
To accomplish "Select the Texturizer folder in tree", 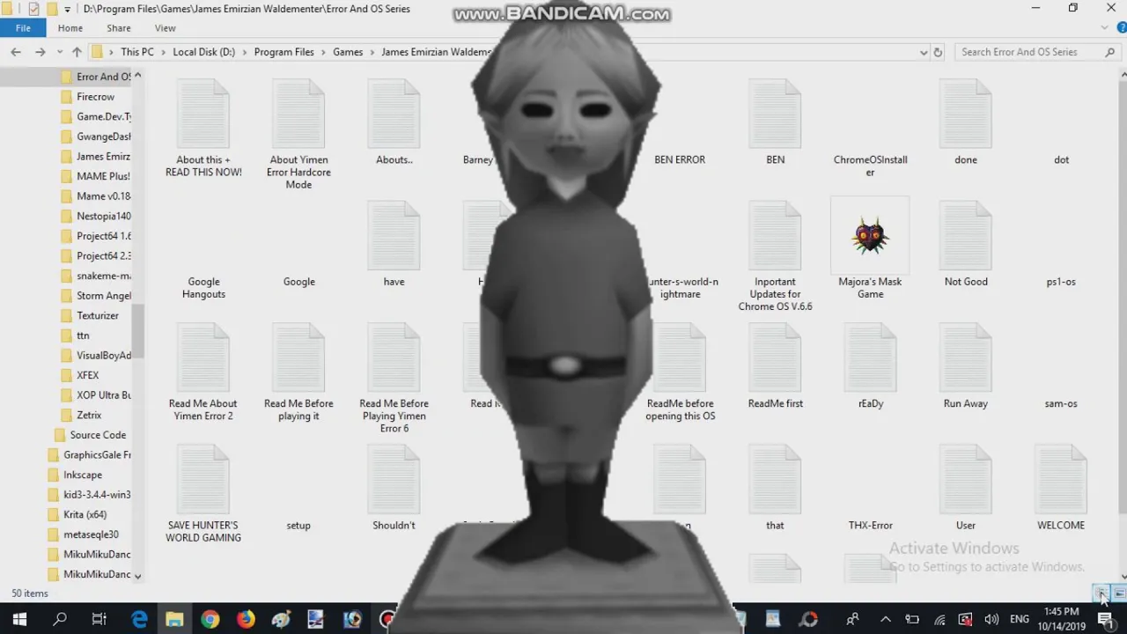I will coord(97,315).
